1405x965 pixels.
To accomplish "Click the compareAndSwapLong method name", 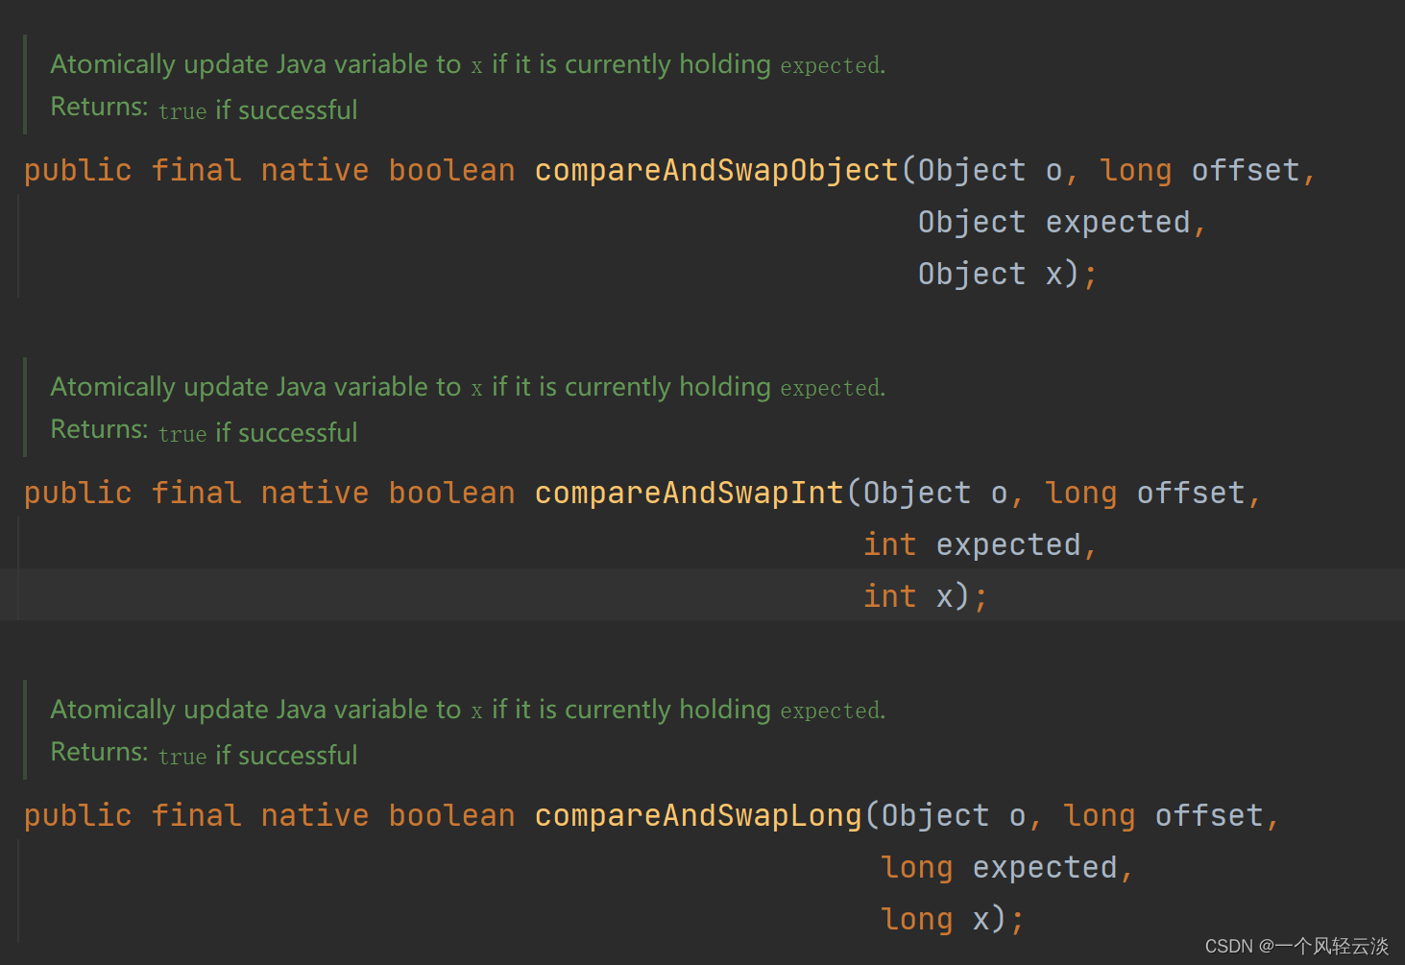I will (698, 815).
